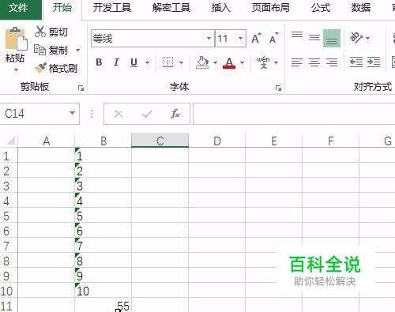395x312 pixels.
Task: Open underline style dropdown arrow
Action: 147,62
